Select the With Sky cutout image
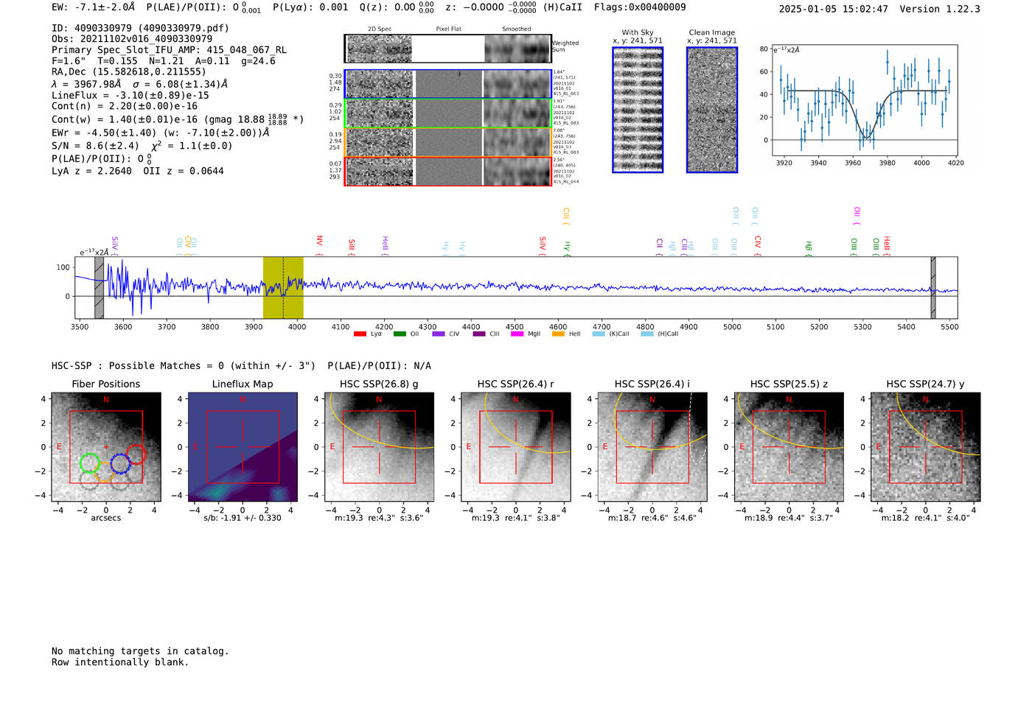The height and width of the screenshot is (702, 1032). tap(638, 110)
